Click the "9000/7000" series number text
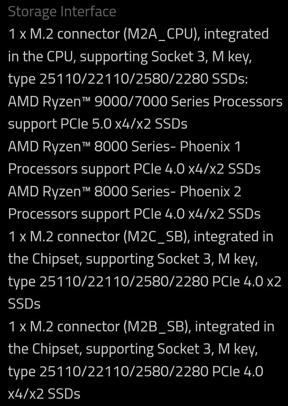 [x=130, y=102]
